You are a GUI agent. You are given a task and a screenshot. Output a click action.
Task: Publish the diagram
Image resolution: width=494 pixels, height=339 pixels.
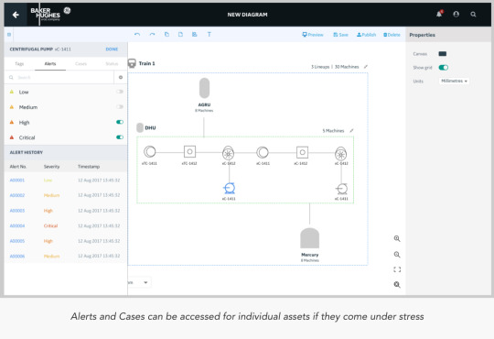[367, 35]
